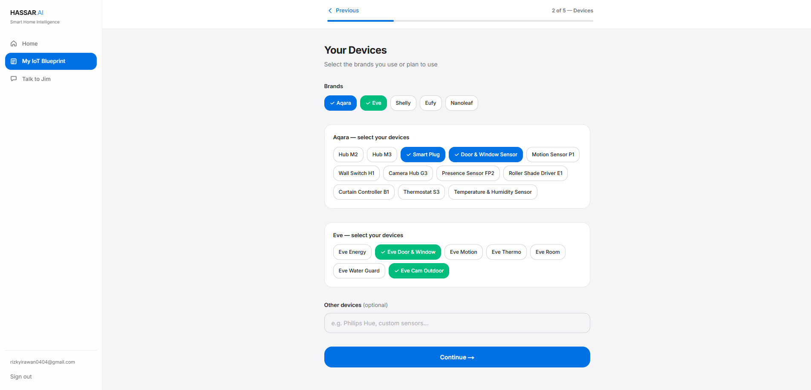Click the 'Smart Home Intelligence' tagline
Viewport: 811px width, 390px height.
[35, 22]
